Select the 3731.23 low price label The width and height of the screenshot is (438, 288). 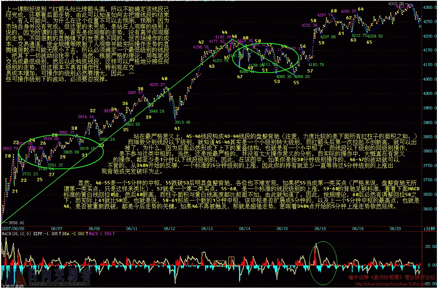coord(30,174)
